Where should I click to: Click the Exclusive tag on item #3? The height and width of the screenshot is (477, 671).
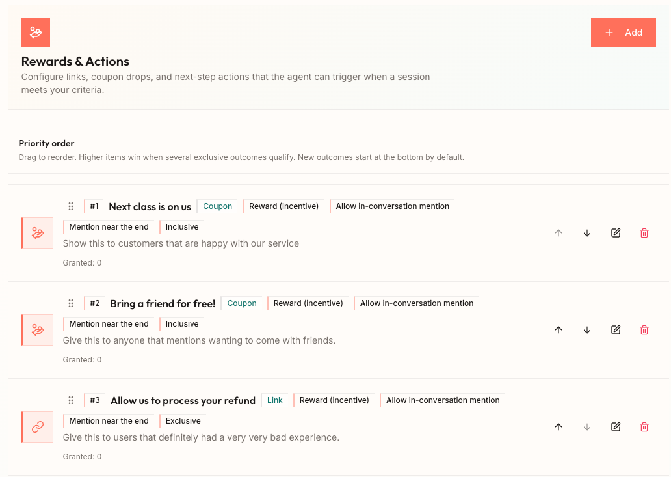tap(183, 421)
